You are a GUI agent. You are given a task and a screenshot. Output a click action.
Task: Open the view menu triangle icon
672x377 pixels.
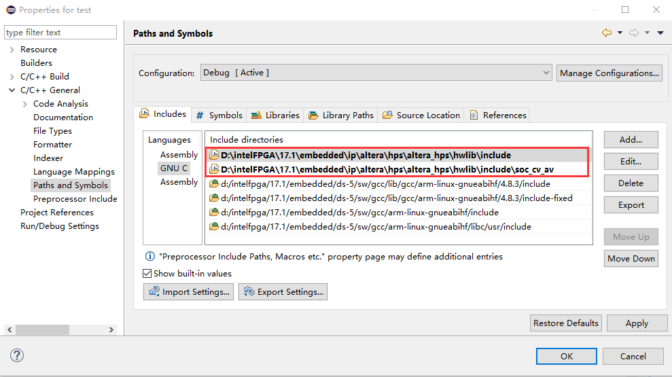click(660, 33)
